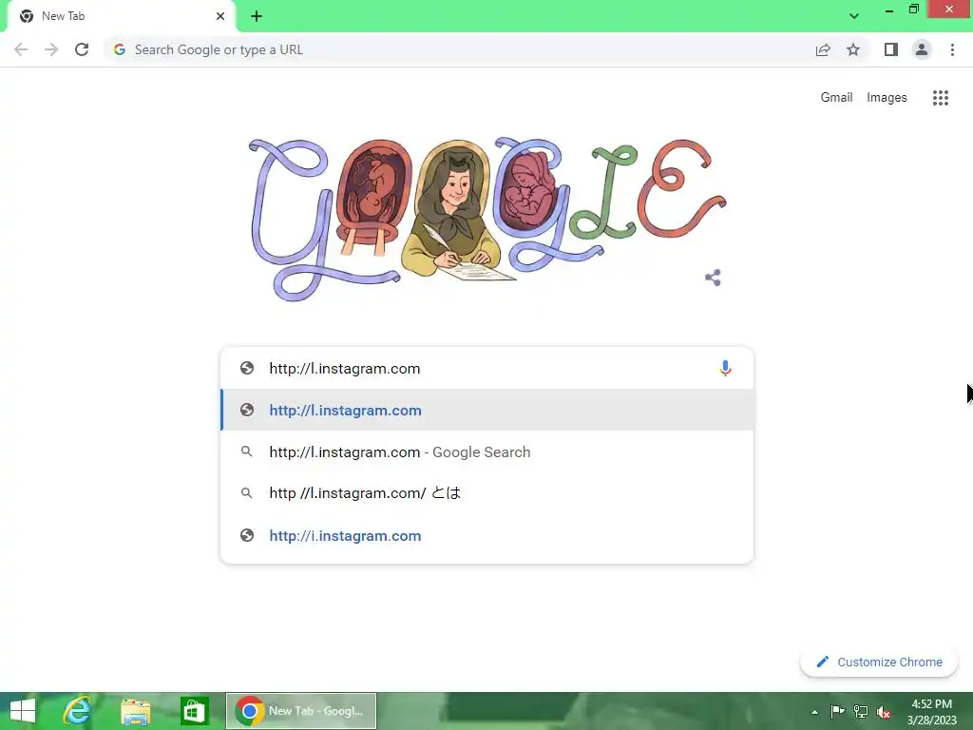Click the network tray icon
Image resolution: width=973 pixels, height=730 pixels.
(x=861, y=711)
